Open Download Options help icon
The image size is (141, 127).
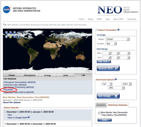[116, 79]
